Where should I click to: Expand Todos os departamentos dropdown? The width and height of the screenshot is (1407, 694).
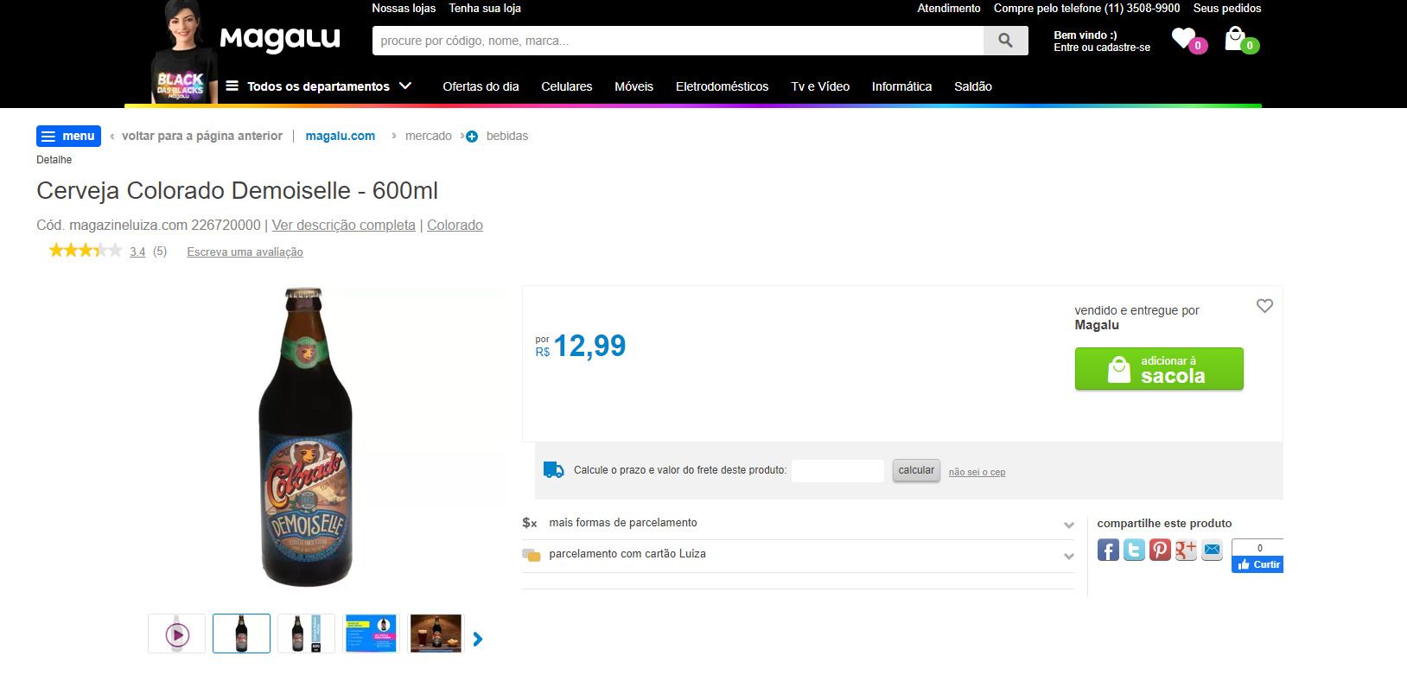[318, 86]
